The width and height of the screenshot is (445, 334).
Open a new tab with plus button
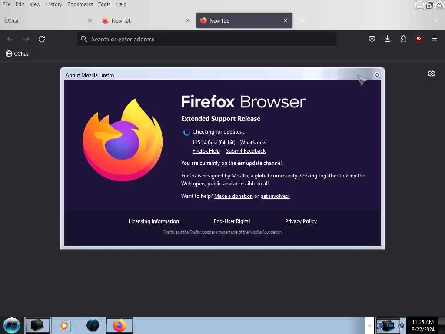pos(302,20)
